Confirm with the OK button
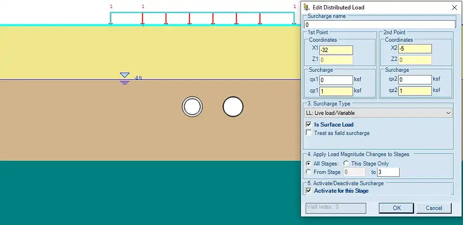This screenshot has height=225, width=463. [x=396, y=208]
